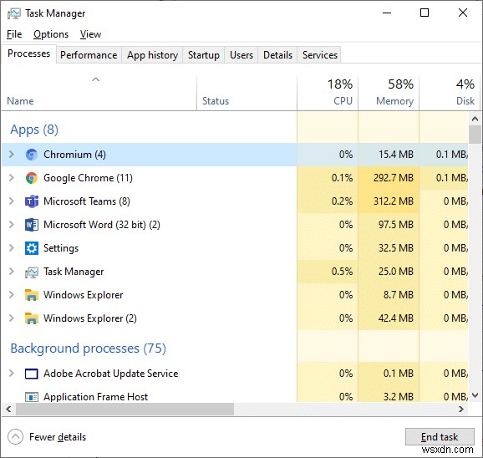
Task: Click the Adobe Acrobat Update Service icon
Action: pyautogui.click(x=32, y=374)
